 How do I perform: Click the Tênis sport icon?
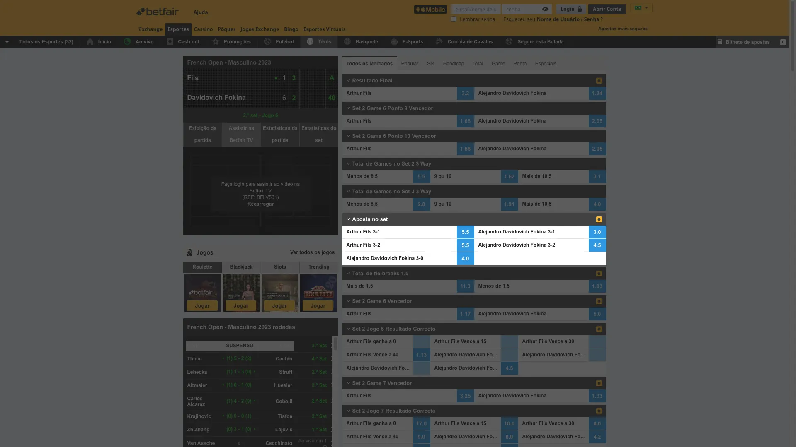coord(310,41)
